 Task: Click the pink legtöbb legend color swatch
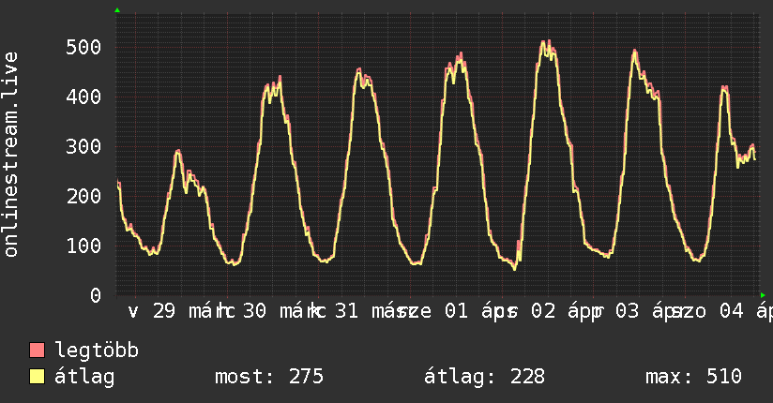tap(37, 351)
